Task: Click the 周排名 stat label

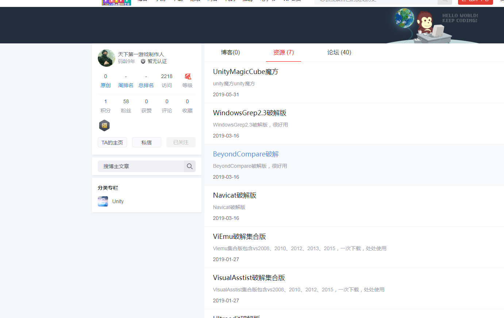Action: [126, 85]
